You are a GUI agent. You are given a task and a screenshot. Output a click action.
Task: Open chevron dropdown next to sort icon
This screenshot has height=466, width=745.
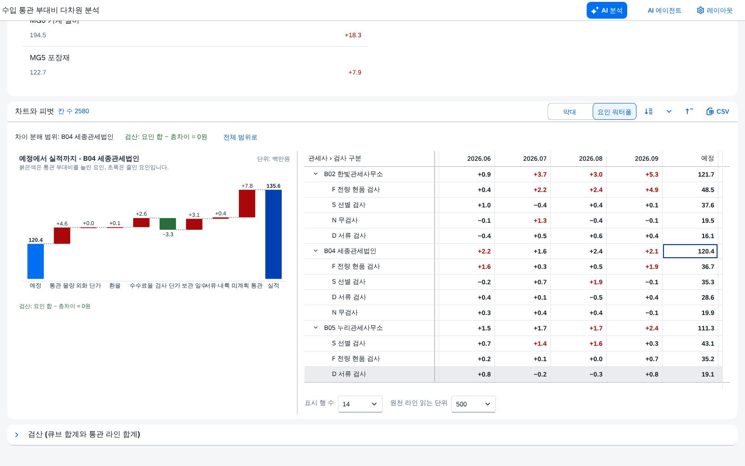[x=669, y=111]
